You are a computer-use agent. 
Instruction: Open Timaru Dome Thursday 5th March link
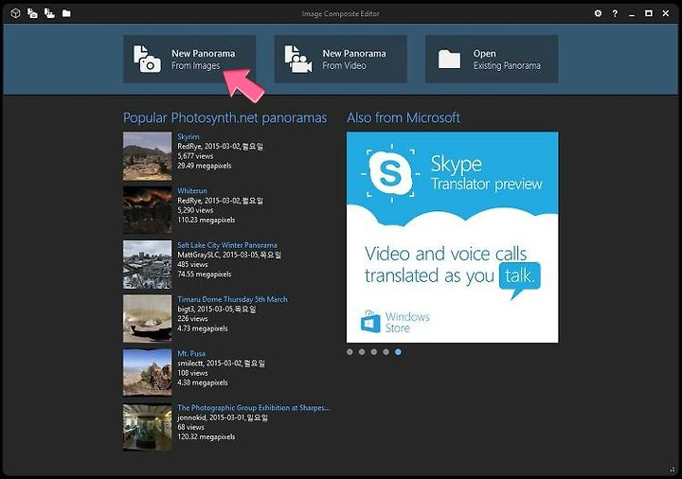tap(232, 299)
